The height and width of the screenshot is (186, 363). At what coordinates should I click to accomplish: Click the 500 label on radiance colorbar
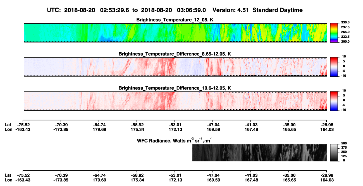(344, 143)
